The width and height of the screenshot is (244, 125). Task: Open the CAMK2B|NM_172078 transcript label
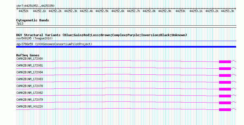tap(30, 86)
